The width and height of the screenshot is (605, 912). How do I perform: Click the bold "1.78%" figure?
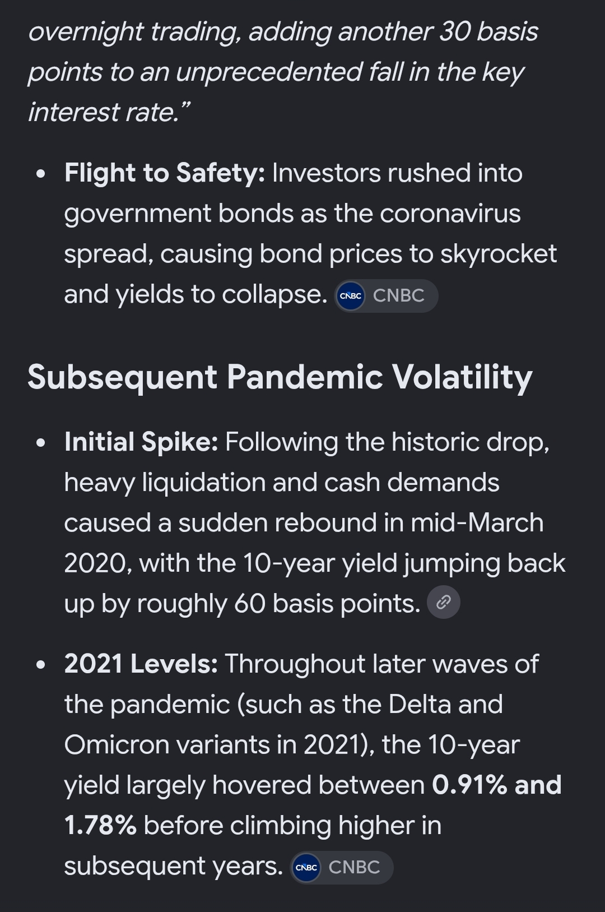[100, 825]
